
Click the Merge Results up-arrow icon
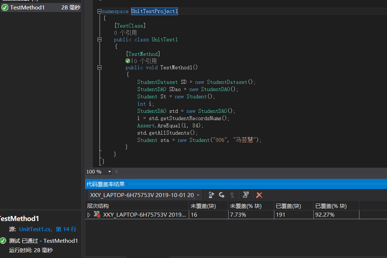click(232, 195)
